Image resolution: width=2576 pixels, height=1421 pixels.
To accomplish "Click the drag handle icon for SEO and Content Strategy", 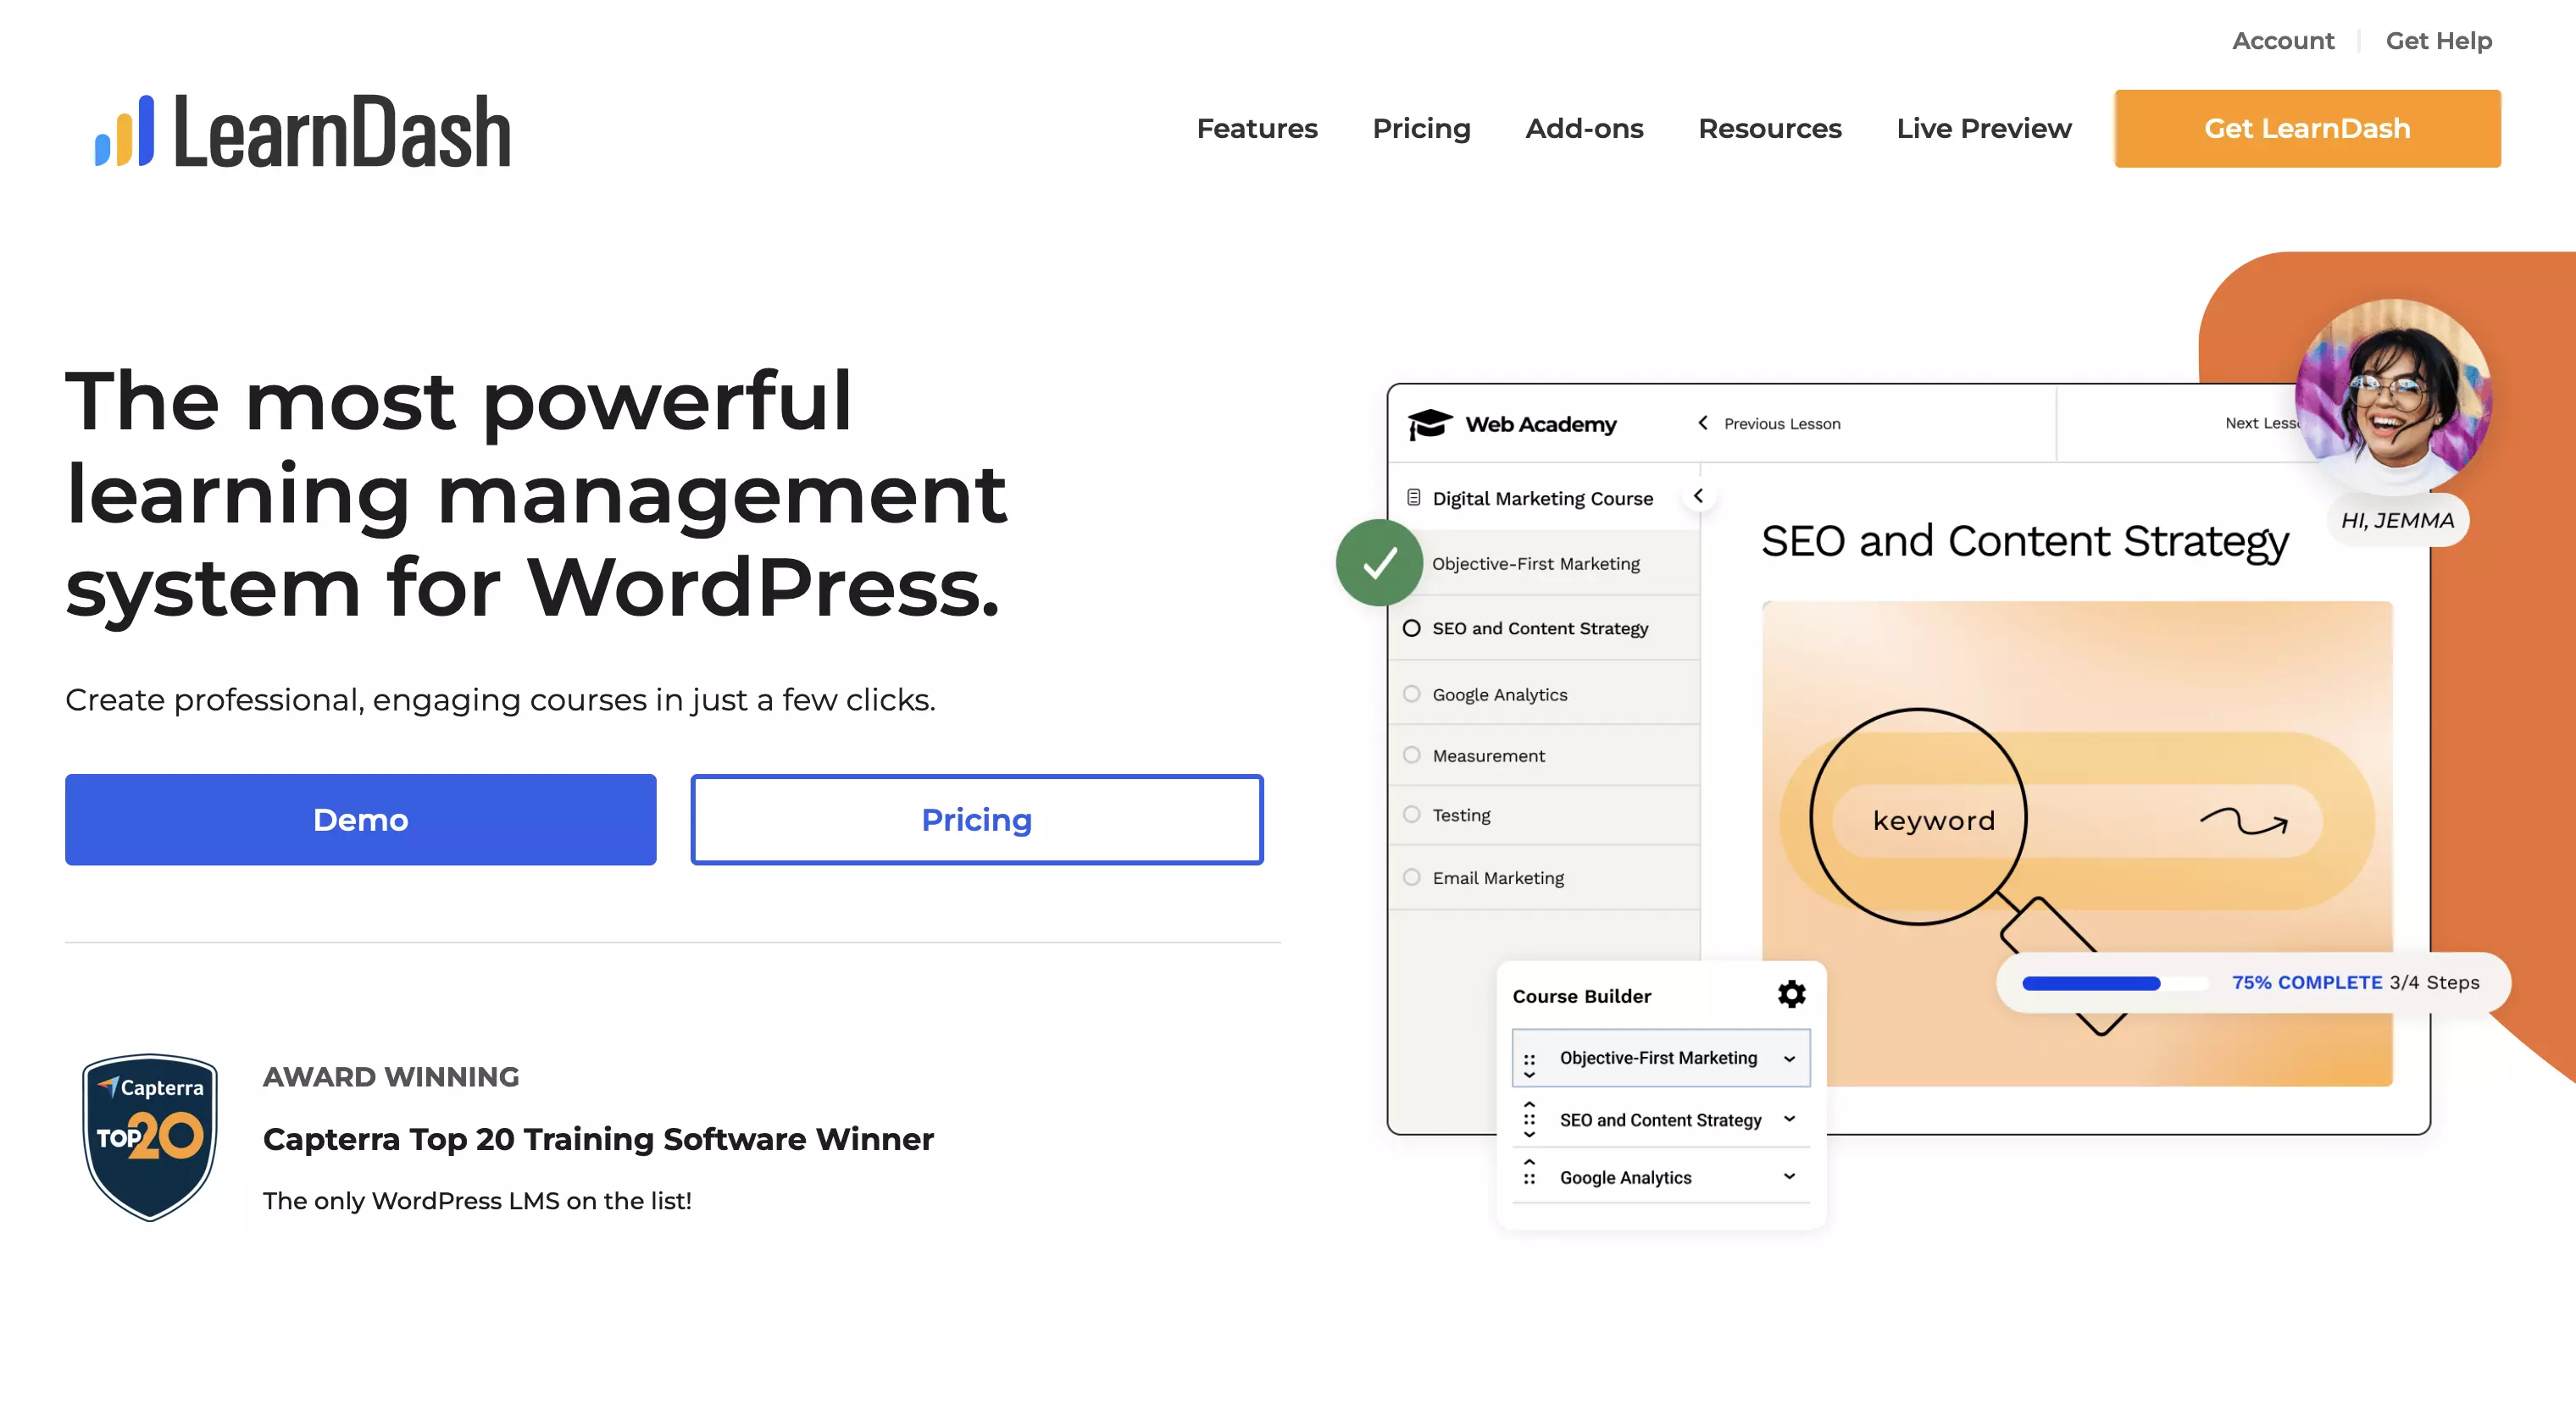I will [1530, 1118].
